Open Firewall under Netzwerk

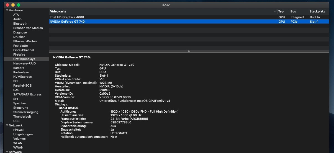click(19, 130)
